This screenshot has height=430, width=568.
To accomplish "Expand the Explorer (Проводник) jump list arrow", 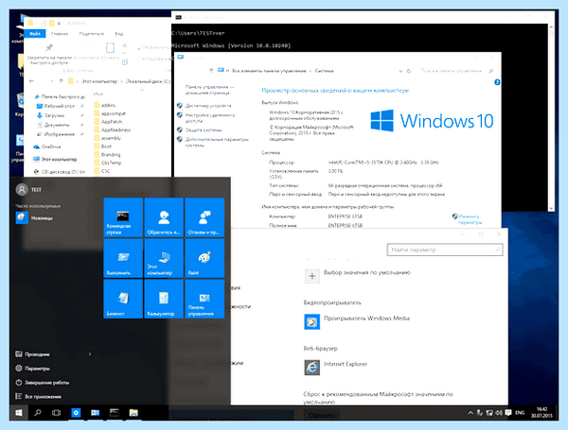I will [90, 354].
